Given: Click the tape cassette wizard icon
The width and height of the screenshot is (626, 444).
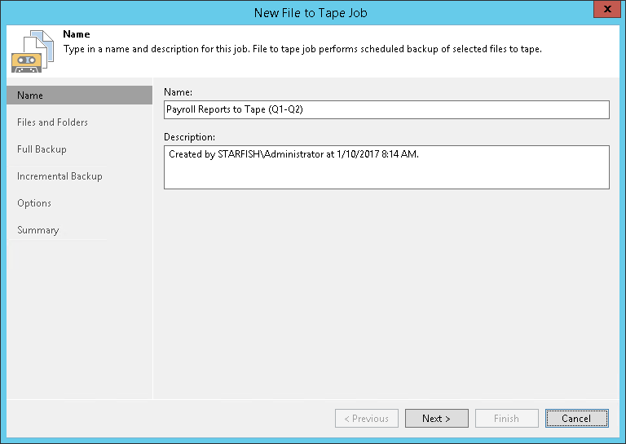Looking at the screenshot, I should (24, 61).
